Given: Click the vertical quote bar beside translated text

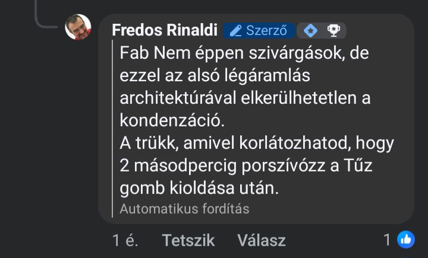Looking at the screenshot, I should point(113,129).
